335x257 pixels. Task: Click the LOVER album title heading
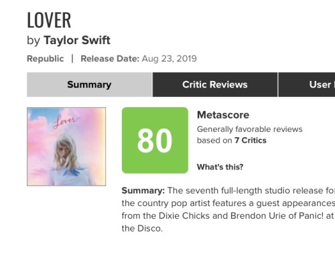pyautogui.click(x=49, y=20)
